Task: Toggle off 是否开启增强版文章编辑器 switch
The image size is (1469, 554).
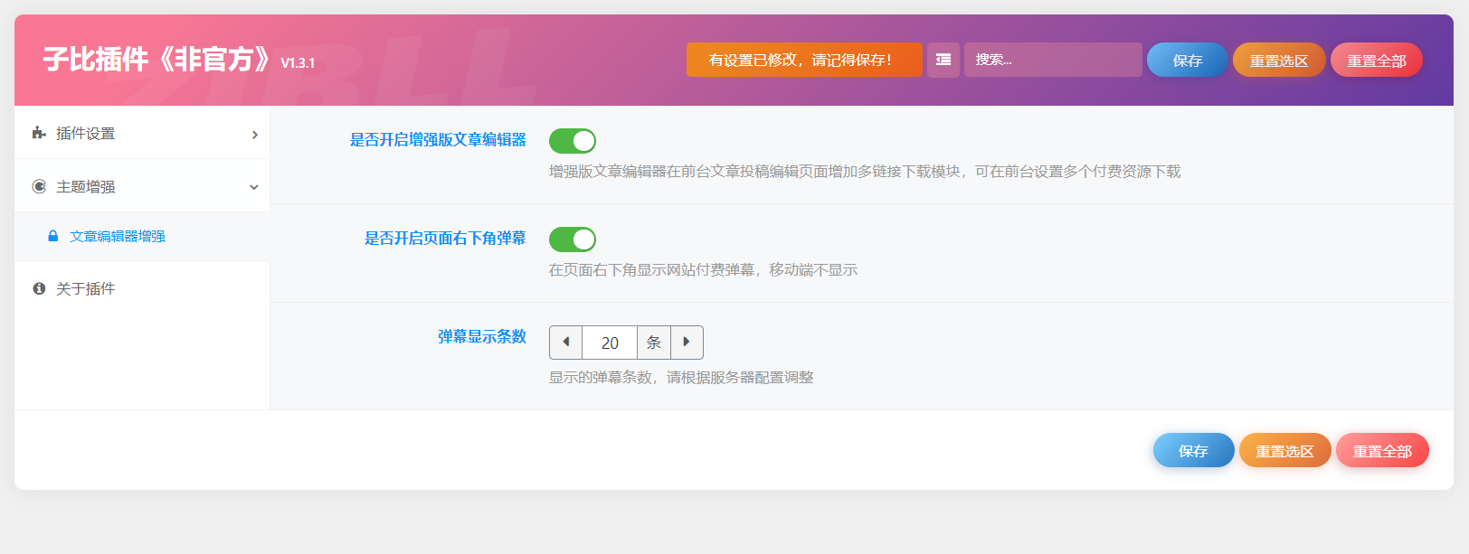Action: tap(573, 141)
